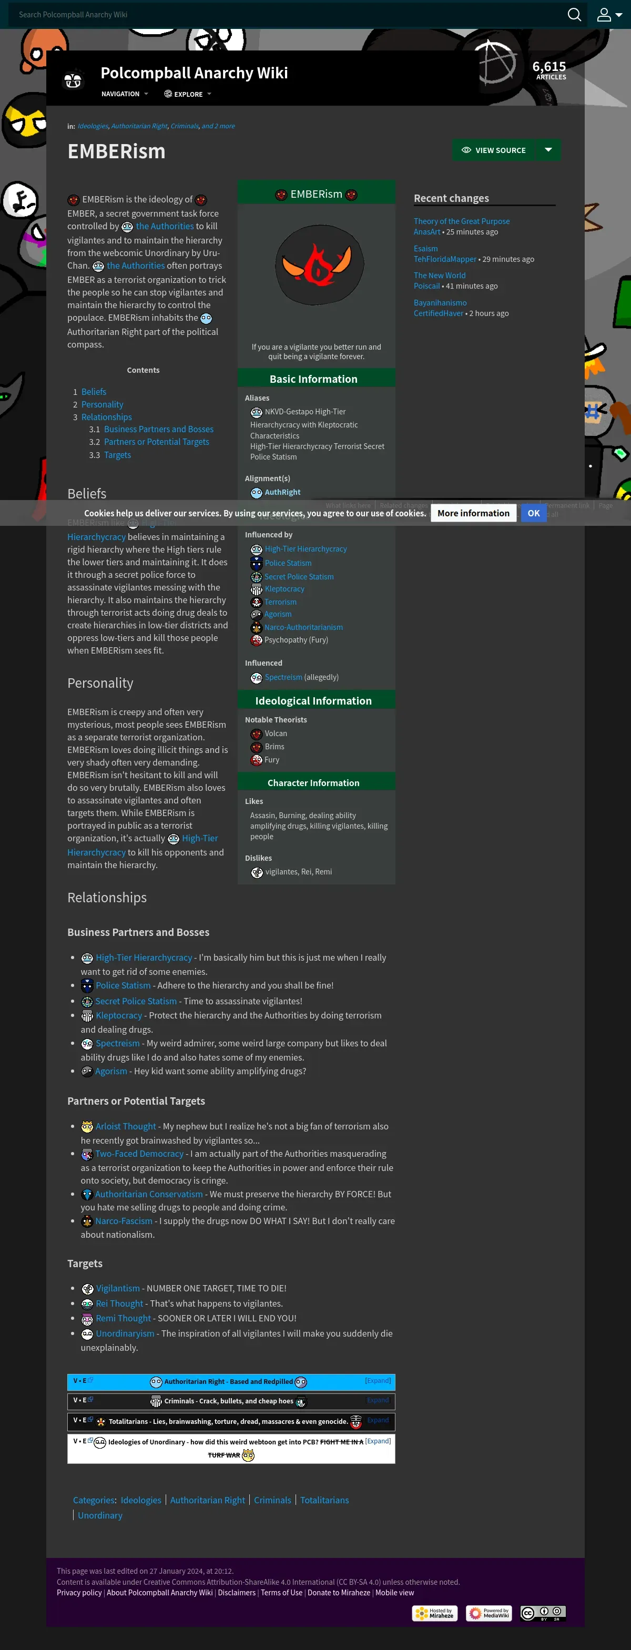Click Police Statism icon in Influenced by
The image size is (631, 1650).
tap(256, 563)
